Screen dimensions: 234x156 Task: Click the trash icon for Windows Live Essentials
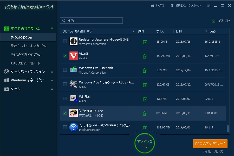tap(145, 70)
